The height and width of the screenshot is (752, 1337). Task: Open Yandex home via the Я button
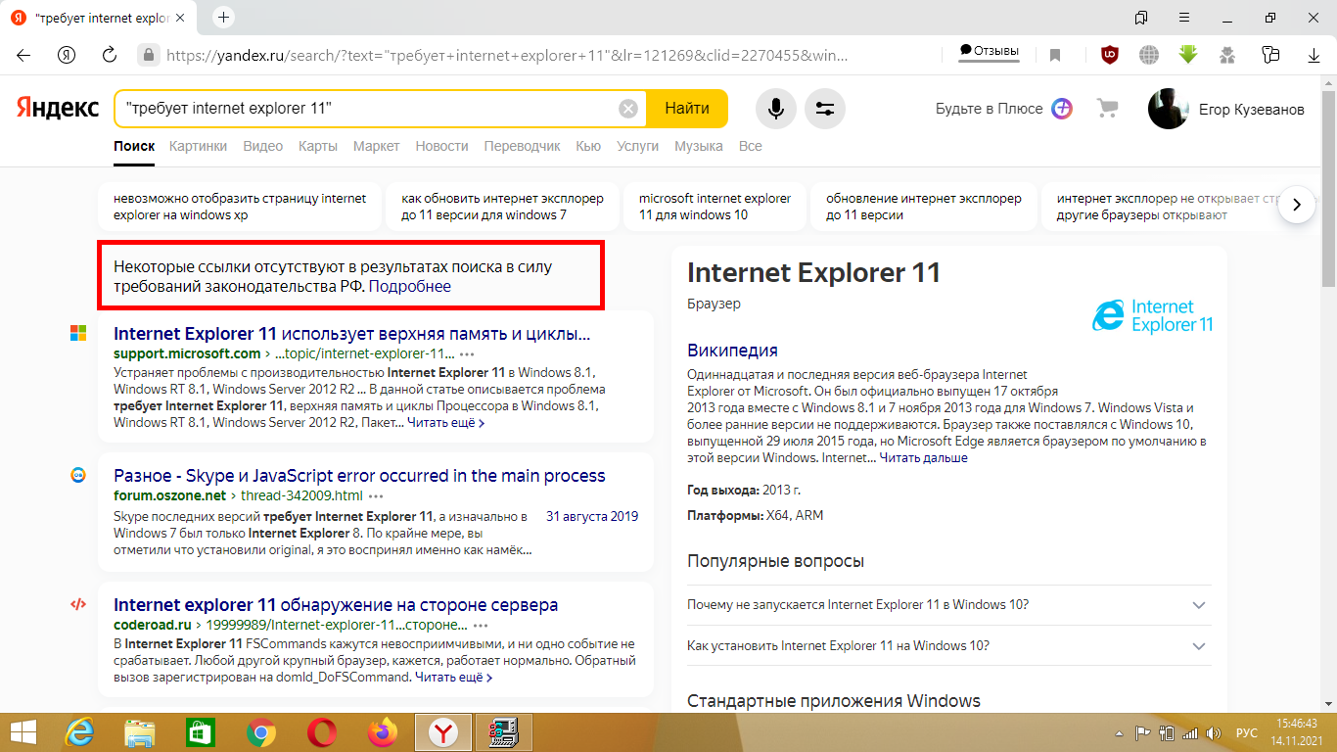(67, 55)
